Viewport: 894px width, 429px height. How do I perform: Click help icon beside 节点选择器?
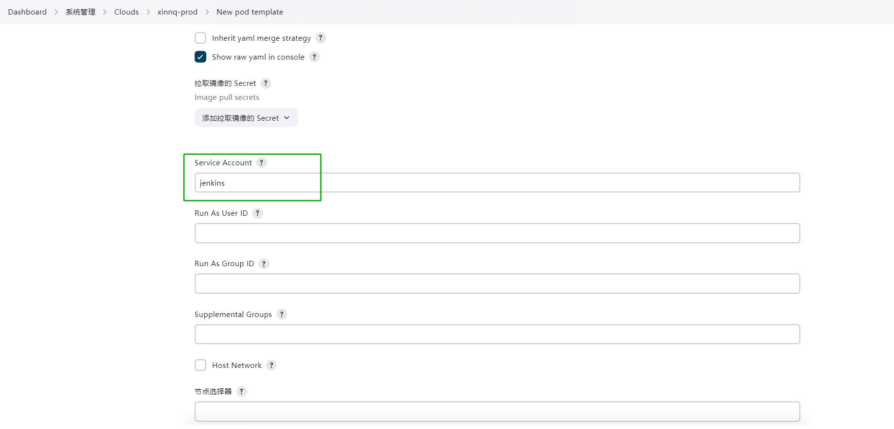(x=242, y=391)
